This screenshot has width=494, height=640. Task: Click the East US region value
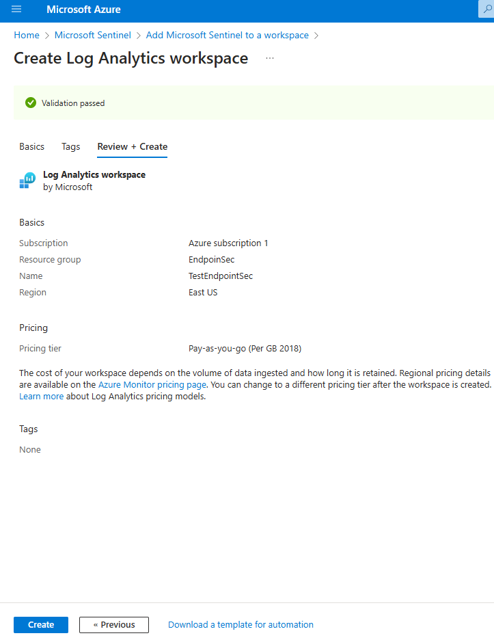(x=203, y=292)
